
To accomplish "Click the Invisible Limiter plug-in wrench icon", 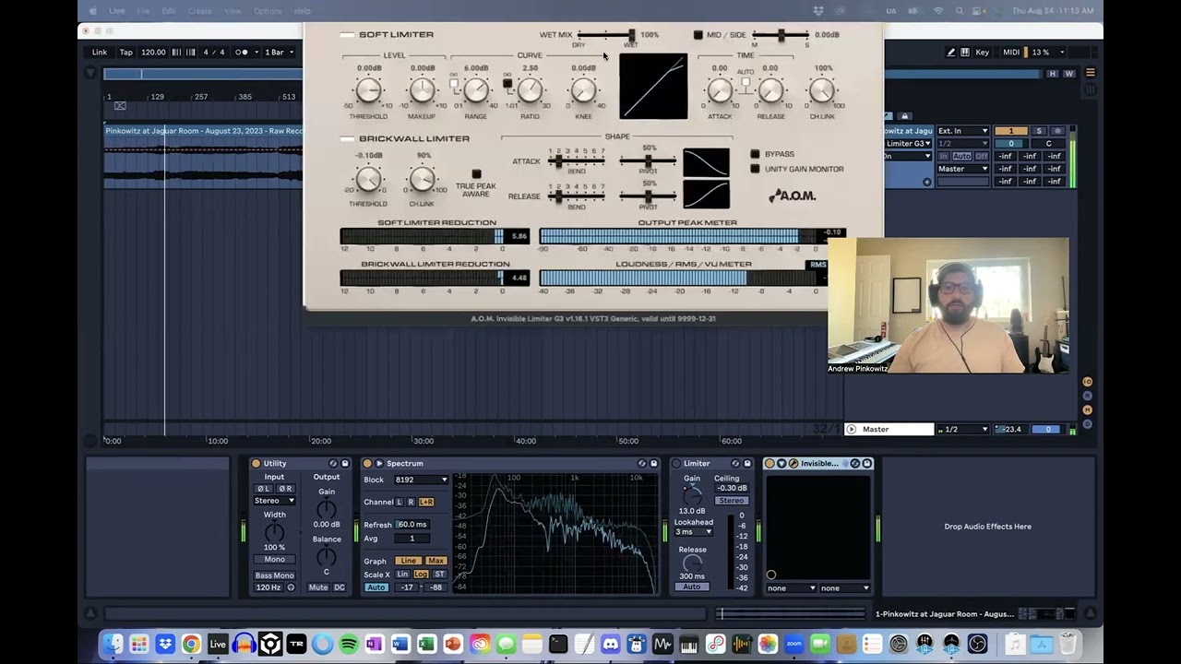I will click(793, 464).
